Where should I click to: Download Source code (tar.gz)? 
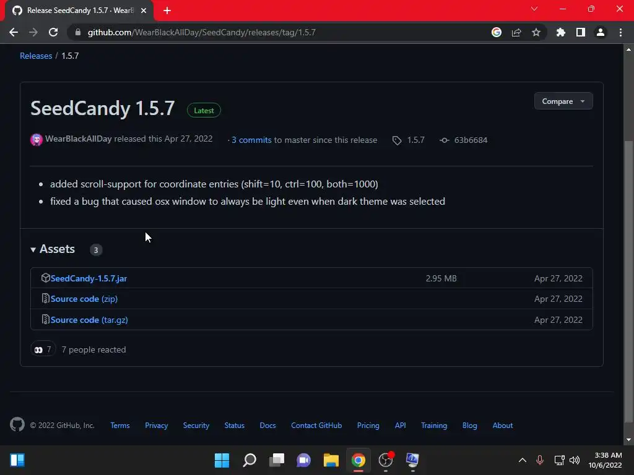click(89, 320)
